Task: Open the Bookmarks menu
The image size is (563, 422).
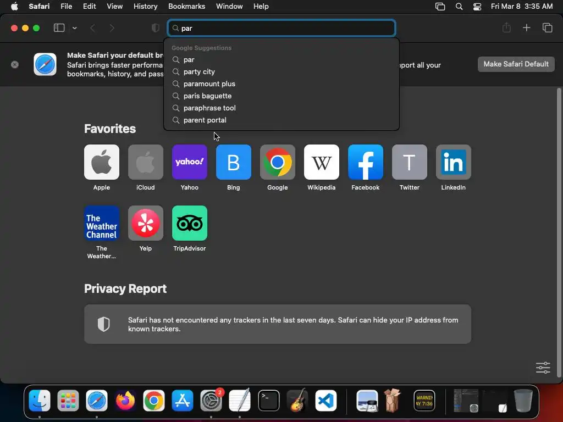Action: click(x=187, y=6)
